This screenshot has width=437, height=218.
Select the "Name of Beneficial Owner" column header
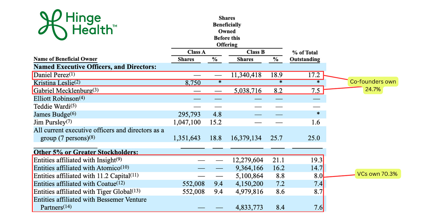[65, 59]
